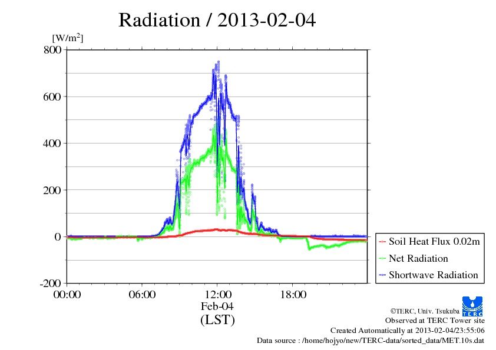Click the '12:00' x-axis label
This screenshot has height=350, width=496.
tap(217, 295)
